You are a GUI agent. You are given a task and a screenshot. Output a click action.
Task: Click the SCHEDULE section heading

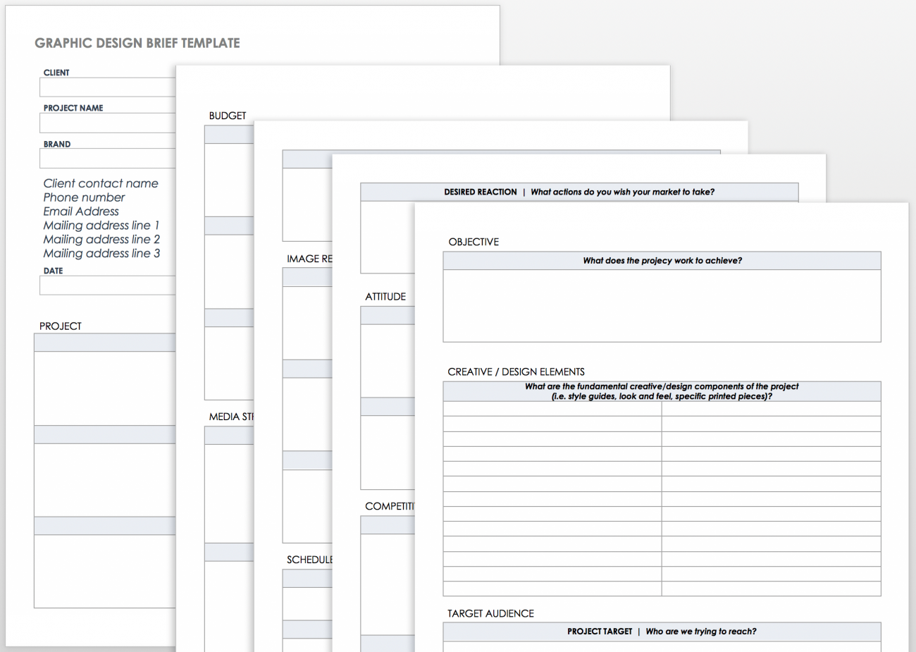point(310,559)
